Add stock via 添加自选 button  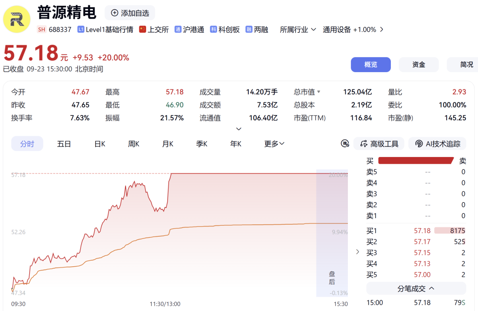tap(130, 13)
